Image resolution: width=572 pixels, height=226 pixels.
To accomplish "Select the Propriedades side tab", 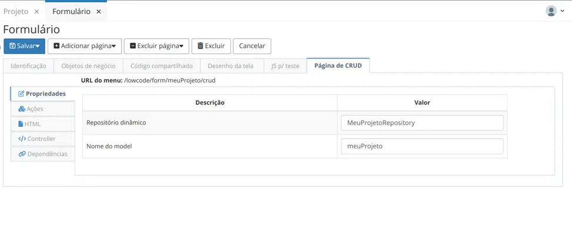I will pyautogui.click(x=43, y=94).
